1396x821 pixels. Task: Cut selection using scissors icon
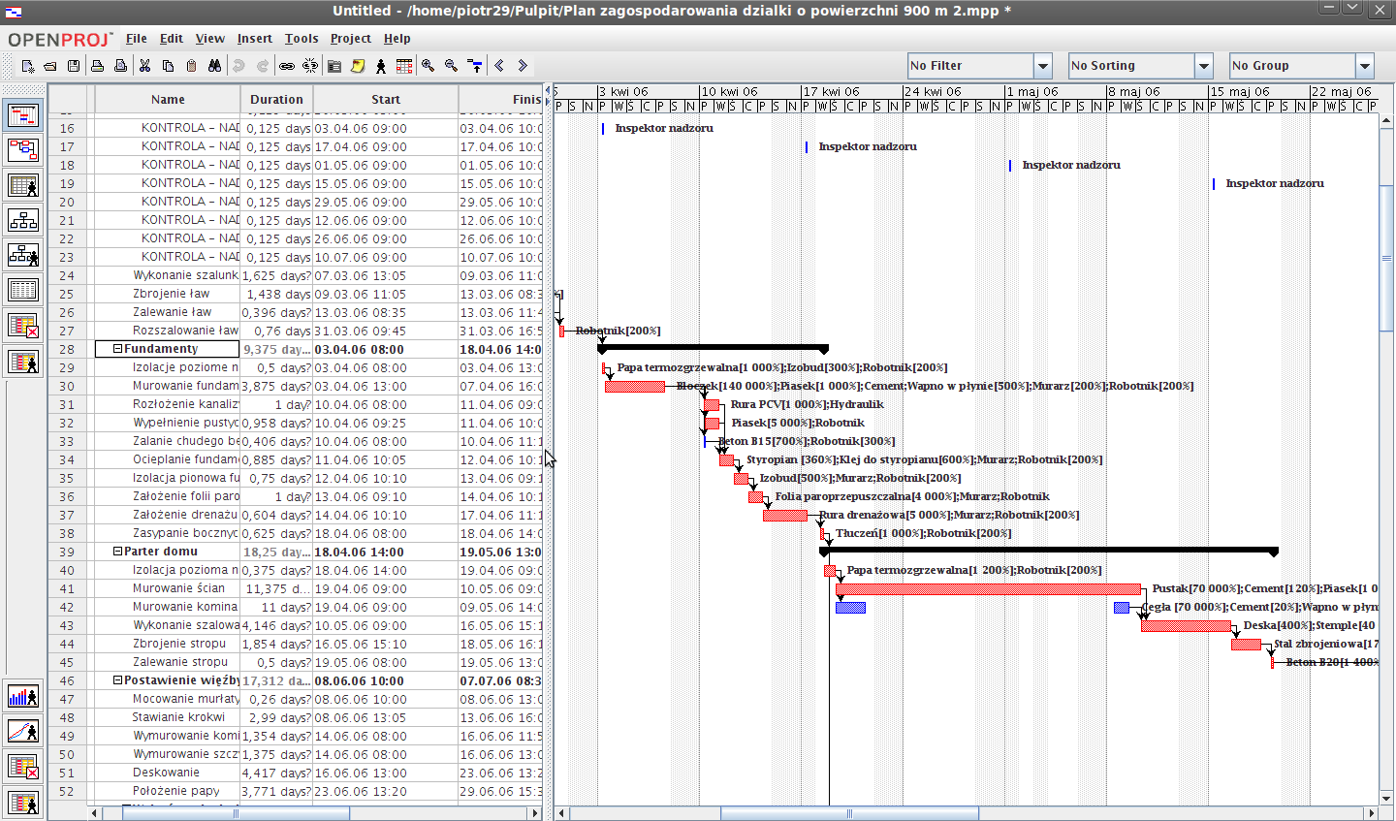pyautogui.click(x=144, y=66)
